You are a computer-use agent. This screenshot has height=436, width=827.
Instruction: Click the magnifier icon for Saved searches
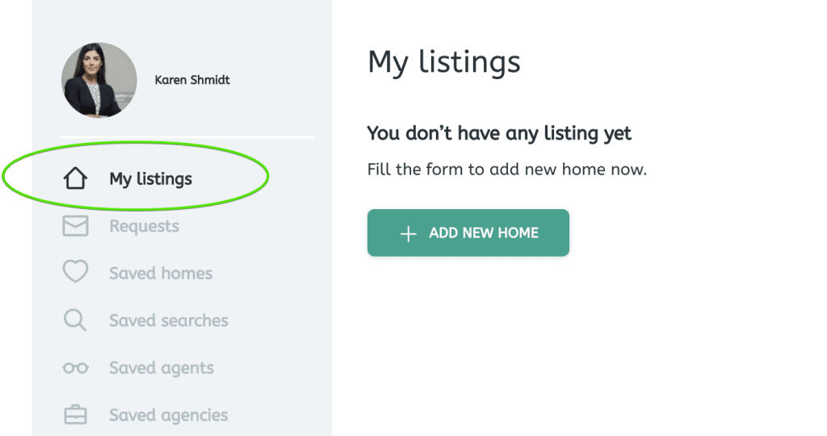click(75, 320)
